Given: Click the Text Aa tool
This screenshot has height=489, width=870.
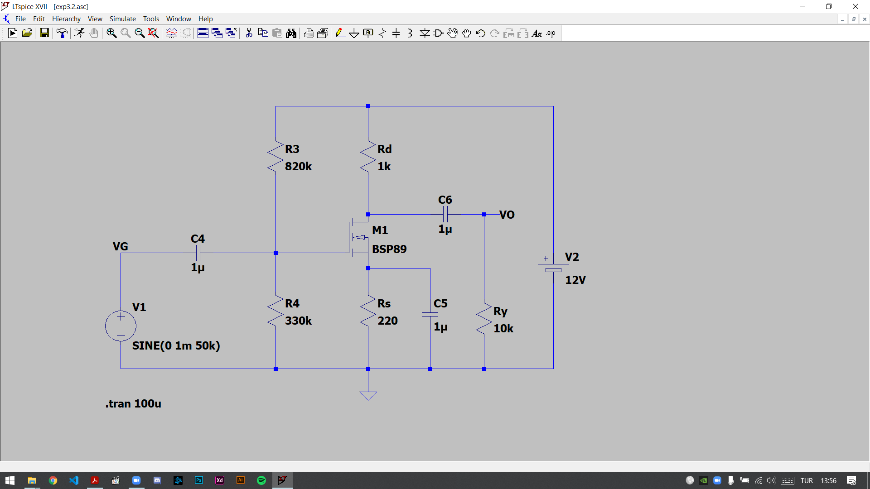Looking at the screenshot, I should pyautogui.click(x=537, y=33).
